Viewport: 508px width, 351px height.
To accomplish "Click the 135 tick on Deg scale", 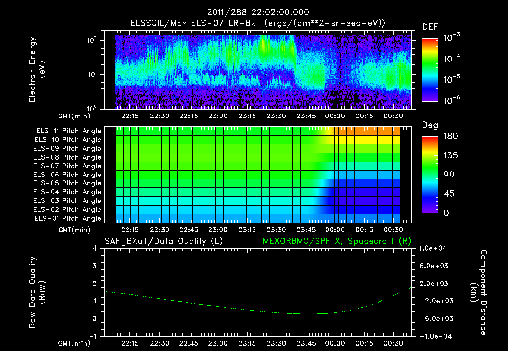I will [x=450, y=156].
